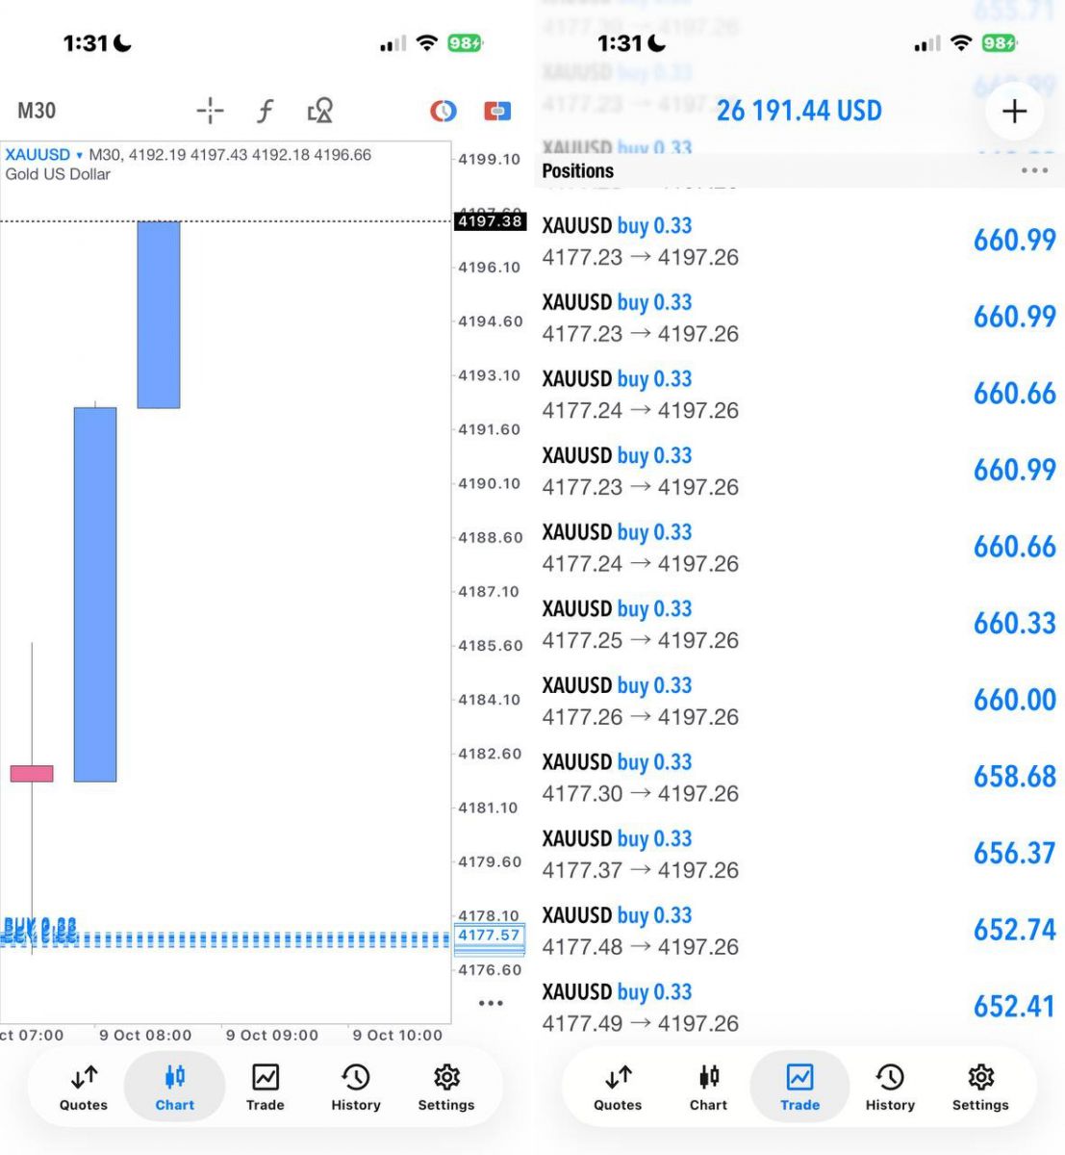Tap the blue-red circular icon in chart toolbar

(x=443, y=111)
